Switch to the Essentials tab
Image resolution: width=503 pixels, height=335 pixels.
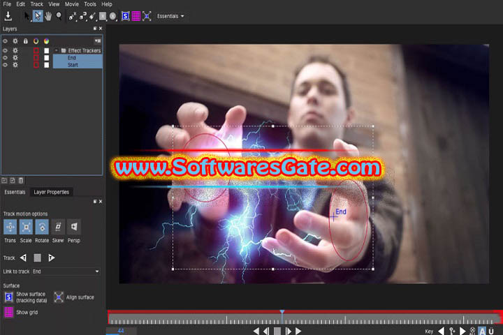tap(15, 192)
